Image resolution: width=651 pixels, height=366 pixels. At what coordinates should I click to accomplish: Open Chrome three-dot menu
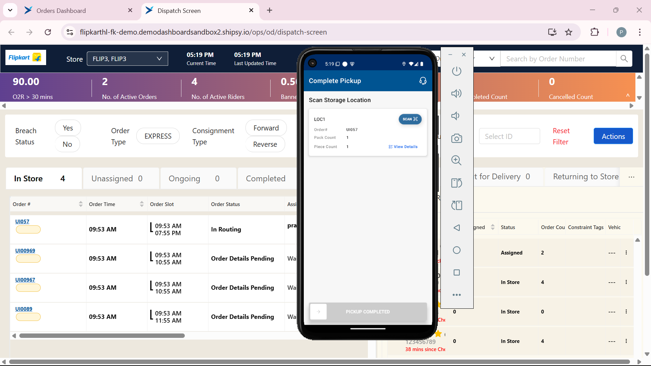click(x=640, y=32)
